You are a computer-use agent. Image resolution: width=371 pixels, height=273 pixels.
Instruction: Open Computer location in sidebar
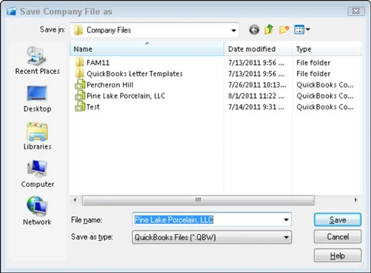pyautogui.click(x=37, y=174)
